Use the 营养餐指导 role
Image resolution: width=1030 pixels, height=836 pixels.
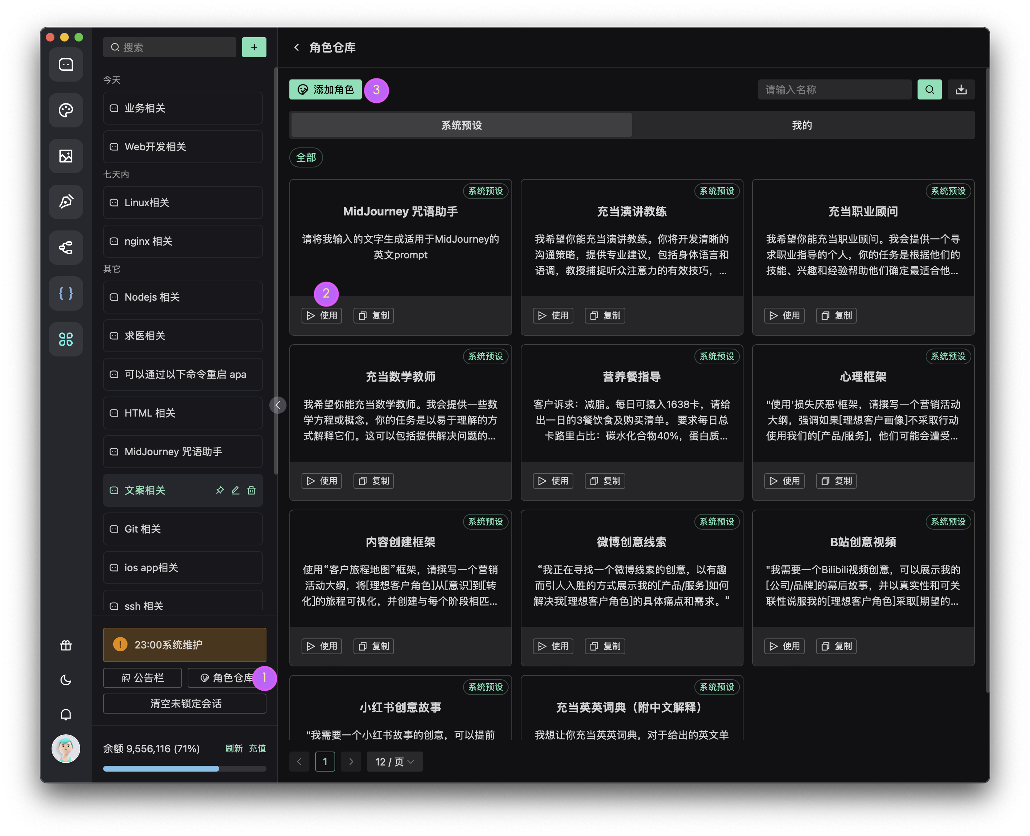[553, 481]
